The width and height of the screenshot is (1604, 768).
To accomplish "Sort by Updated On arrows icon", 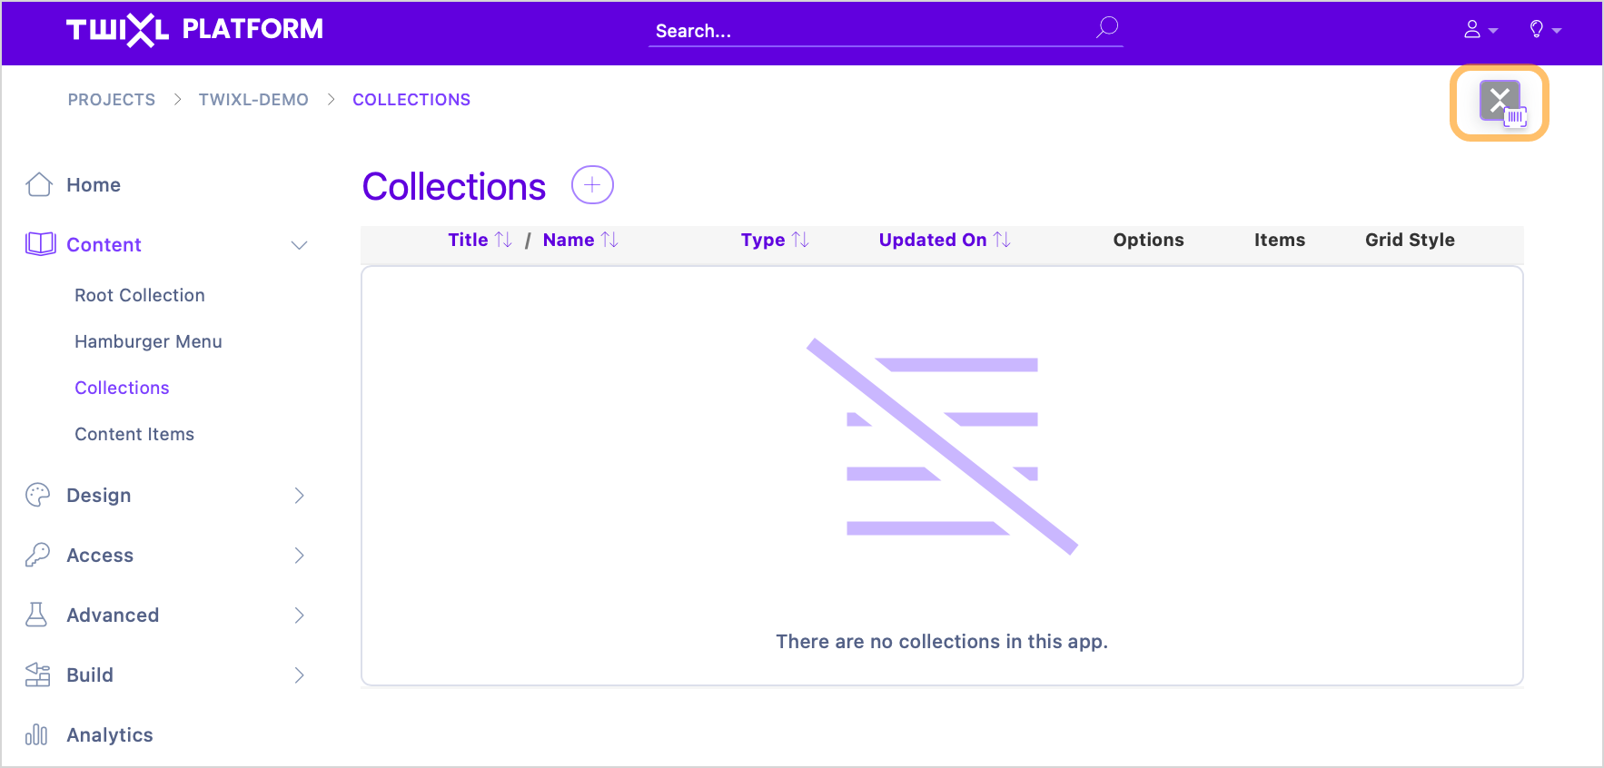I will point(1002,240).
